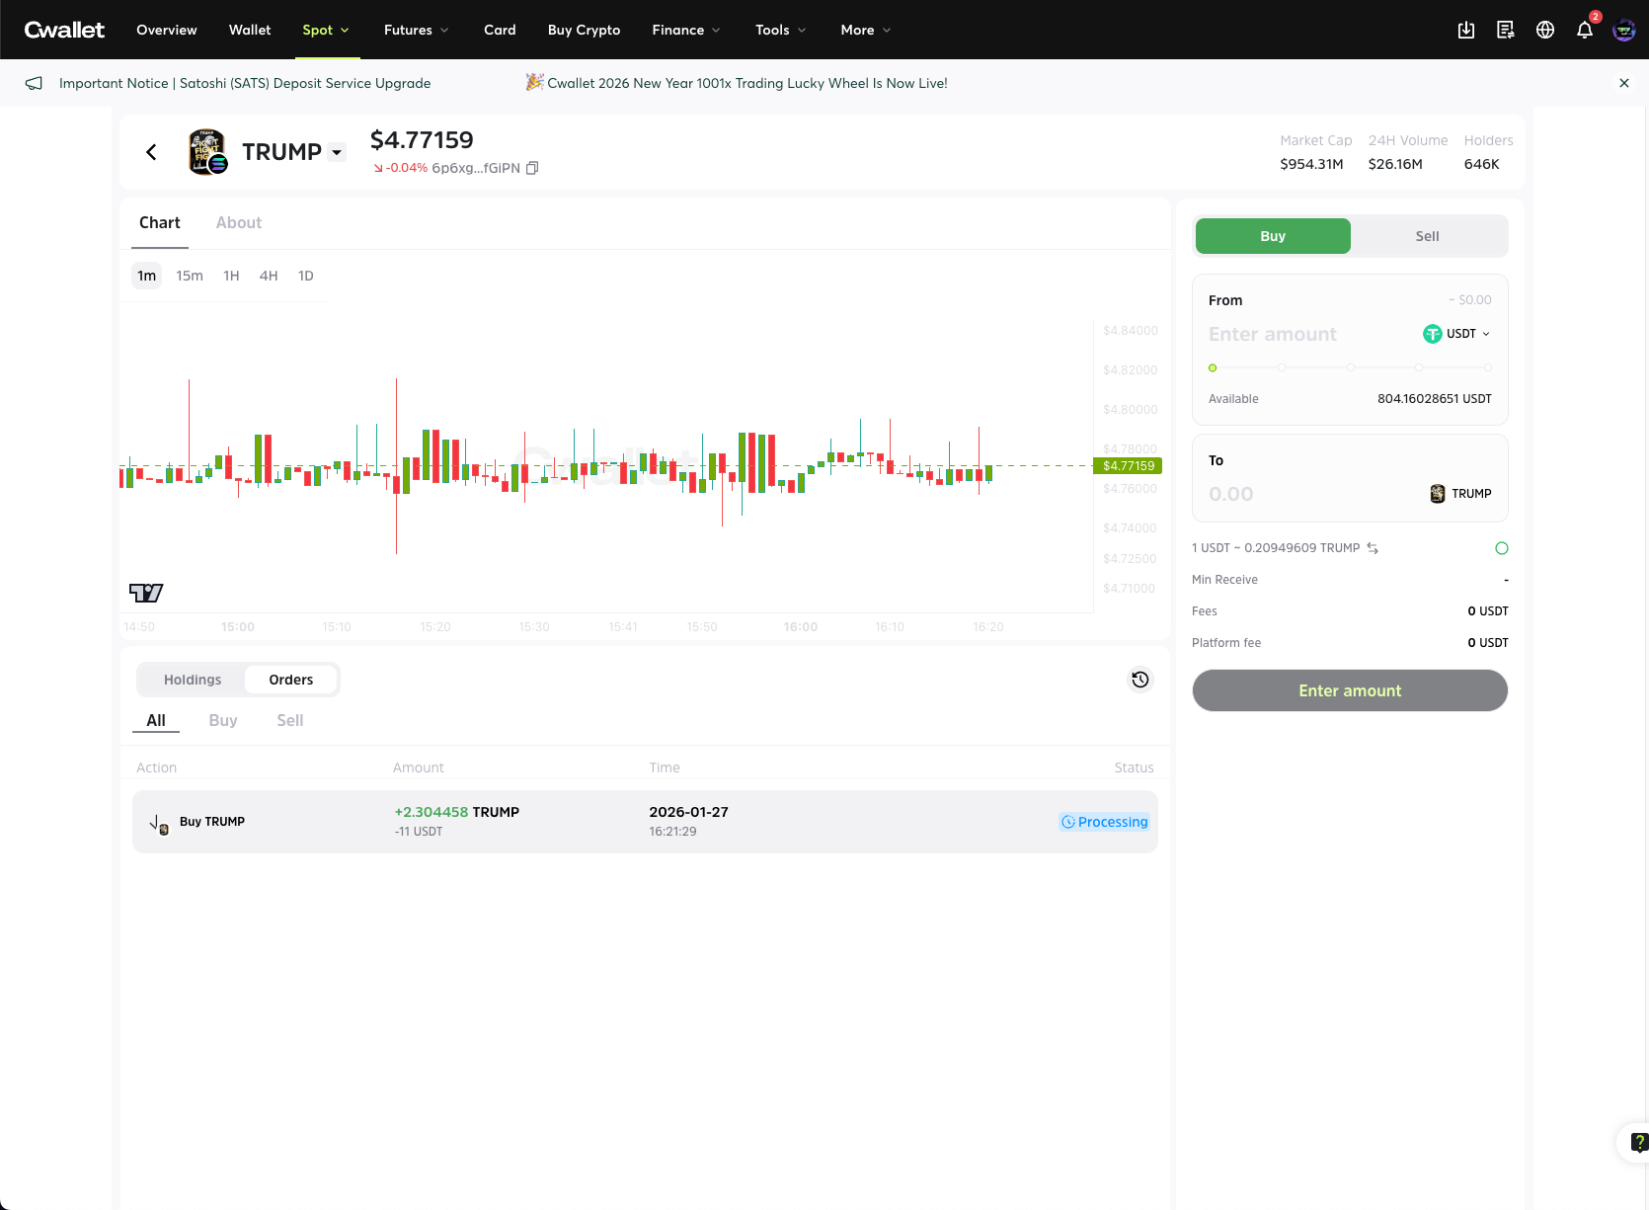
Task: Open order history clock icon
Action: 1140,680
